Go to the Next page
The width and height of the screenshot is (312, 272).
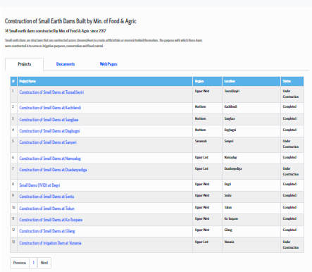pos(44,263)
